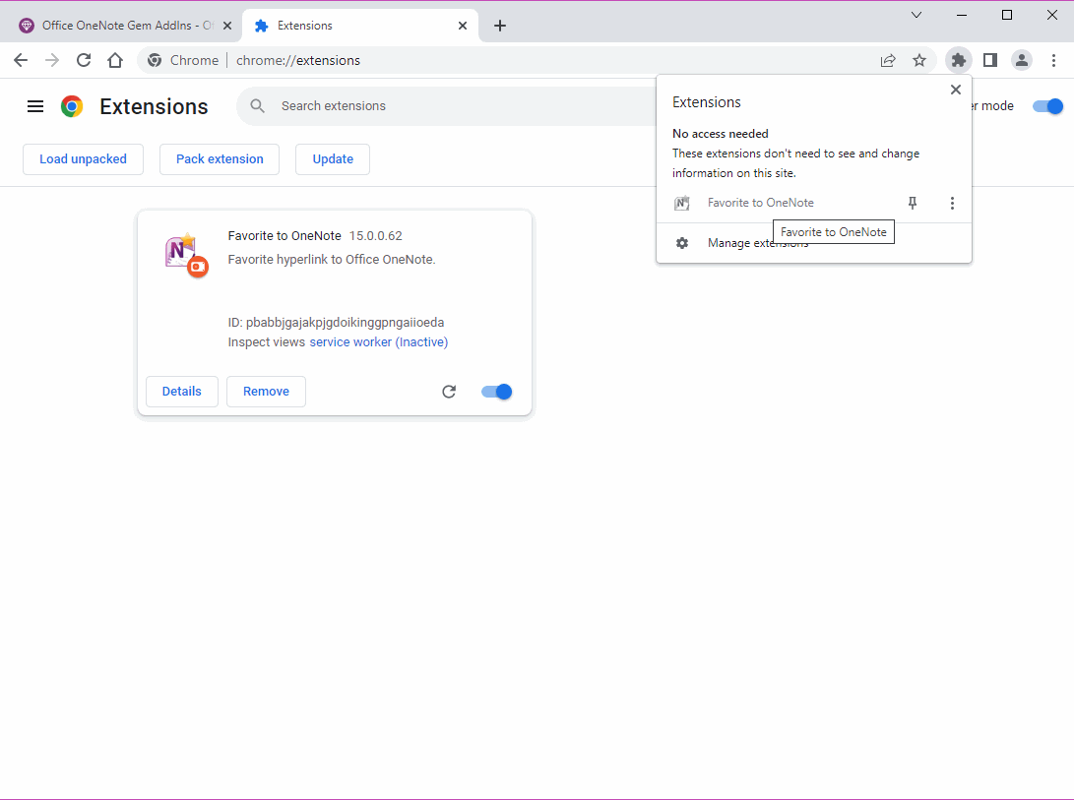Click the extension ID text

336,322
